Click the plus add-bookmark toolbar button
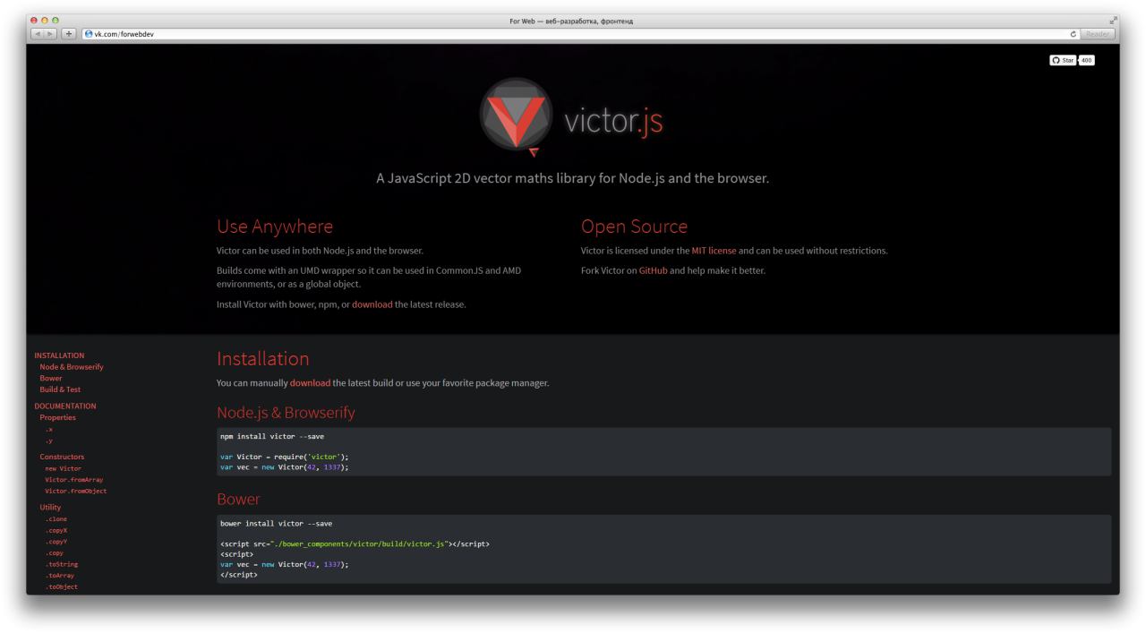 pyautogui.click(x=69, y=34)
